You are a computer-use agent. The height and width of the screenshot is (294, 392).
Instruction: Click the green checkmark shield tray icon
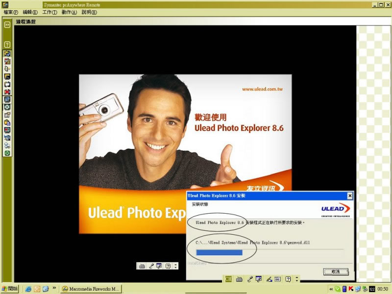click(338, 289)
